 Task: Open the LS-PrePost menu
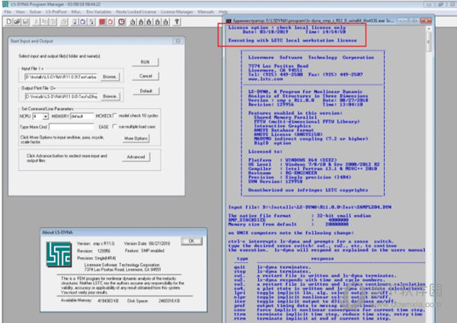56,12
